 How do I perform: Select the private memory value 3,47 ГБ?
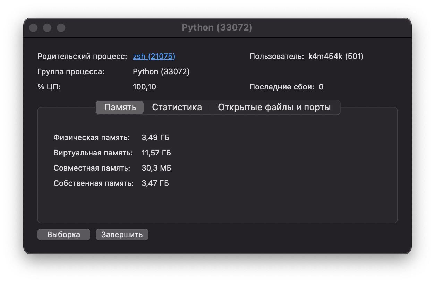(155, 183)
